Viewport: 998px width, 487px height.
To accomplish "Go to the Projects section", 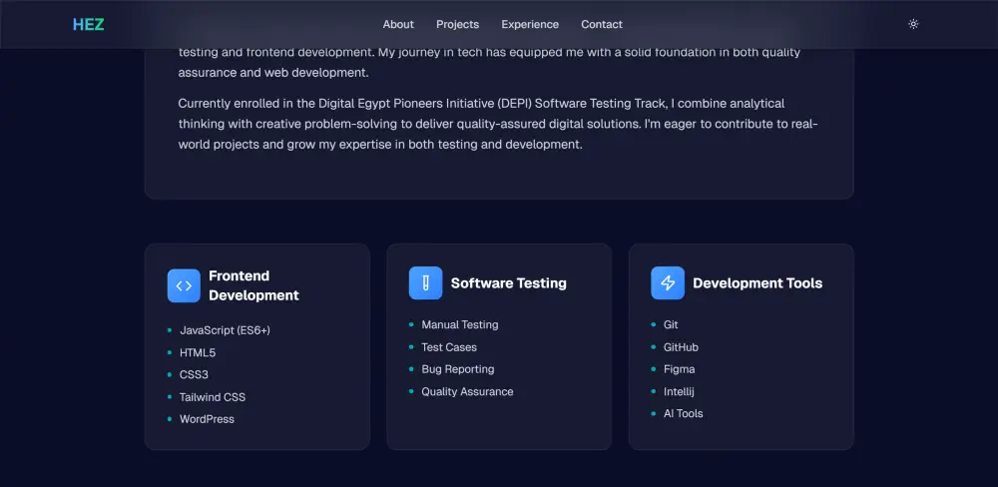I will pos(457,24).
